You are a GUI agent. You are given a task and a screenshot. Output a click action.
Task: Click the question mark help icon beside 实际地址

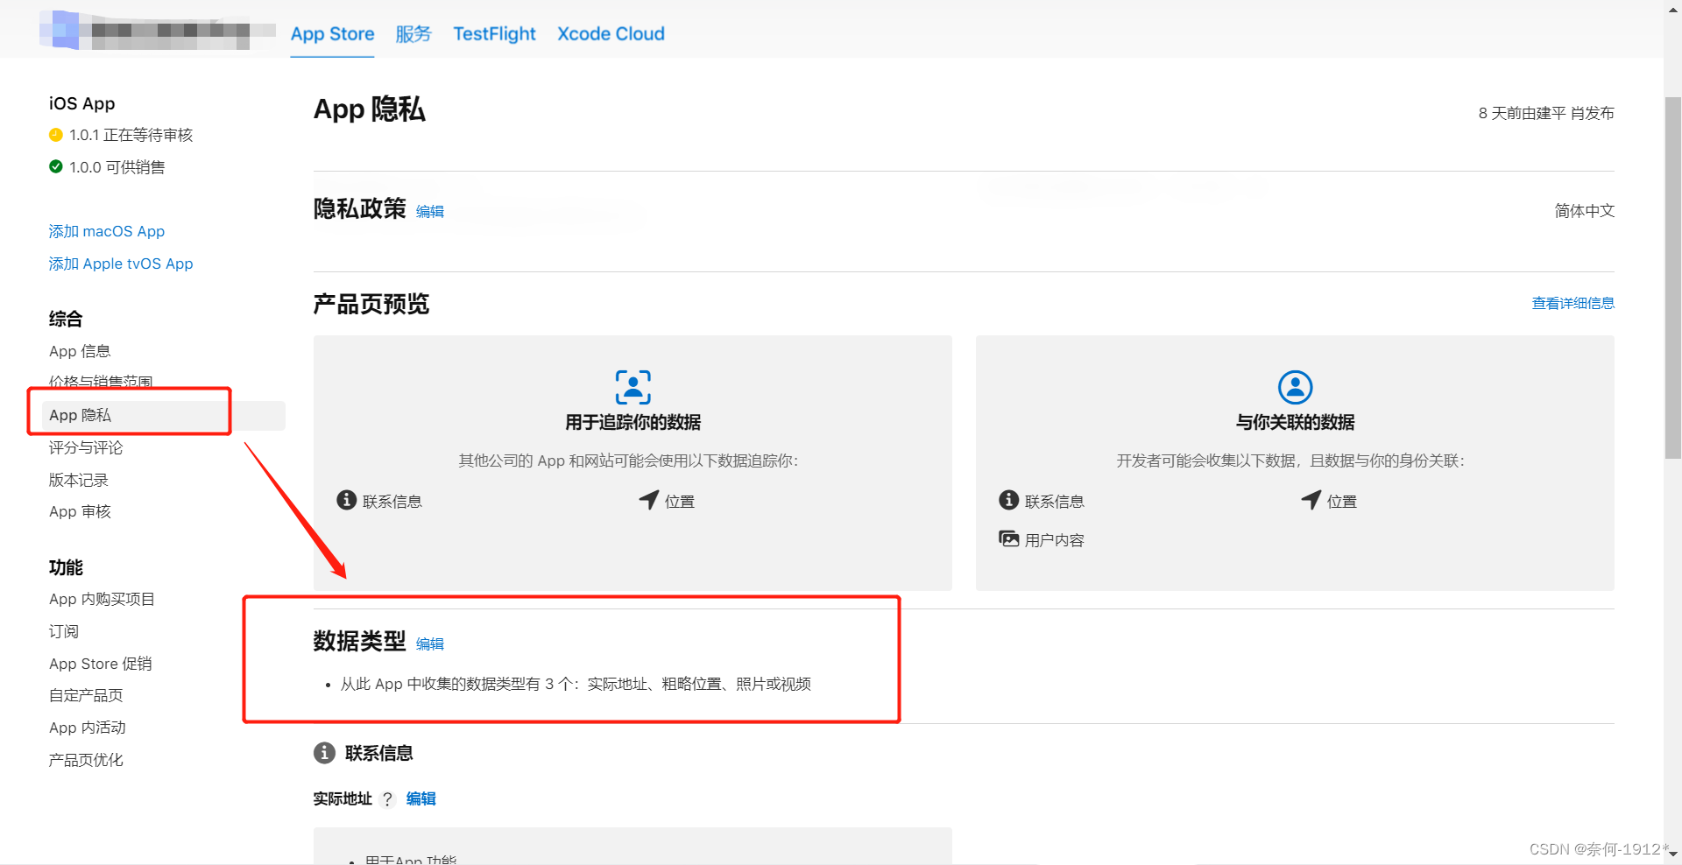[387, 798]
